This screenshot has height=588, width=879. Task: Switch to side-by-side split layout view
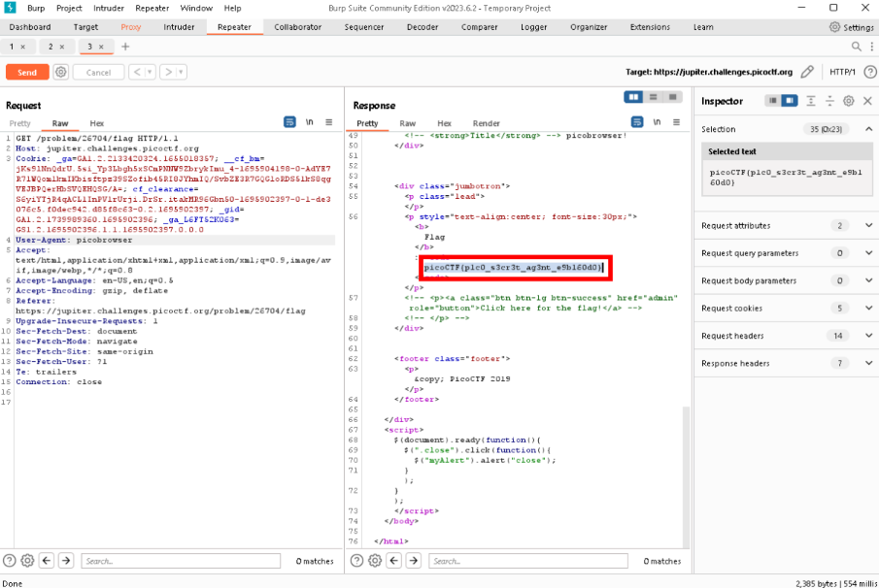[x=634, y=97]
